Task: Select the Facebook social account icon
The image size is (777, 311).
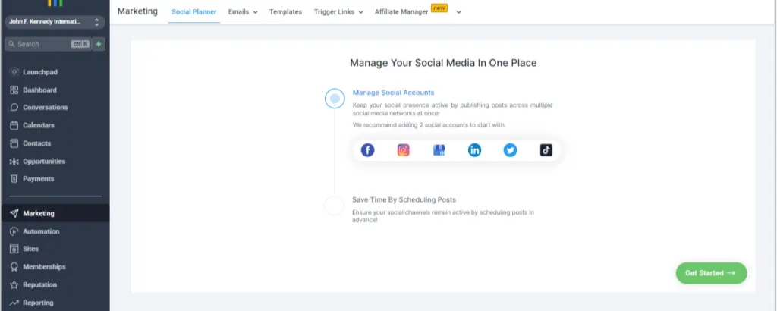Action: click(367, 150)
